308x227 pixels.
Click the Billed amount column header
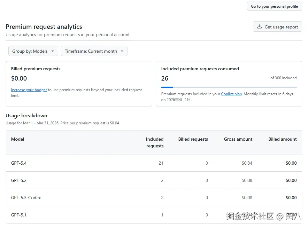tap(282, 139)
